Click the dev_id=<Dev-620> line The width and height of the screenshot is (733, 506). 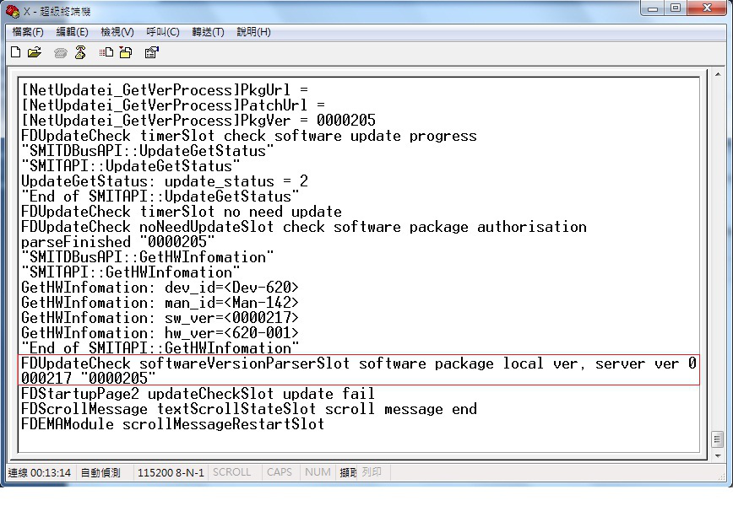160,288
